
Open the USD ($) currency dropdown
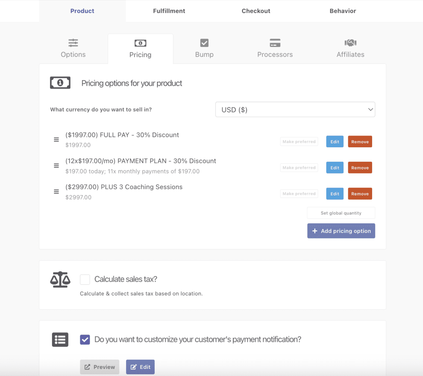(x=295, y=110)
